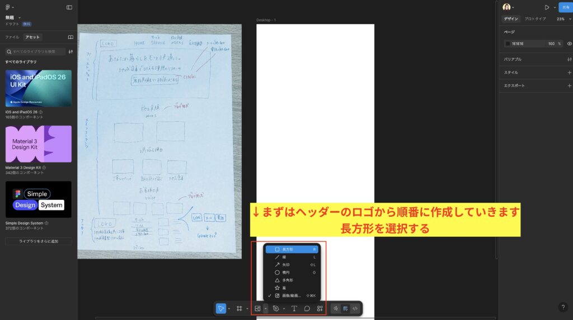Click the すべてのライブラリを検索 search field
Screen dimensions: 573x320
[36, 51]
